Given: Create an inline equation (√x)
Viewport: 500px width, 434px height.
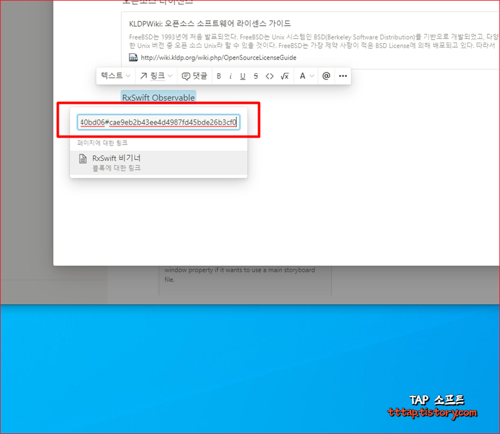Looking at the screenshot, I should (x=284, y=76).
